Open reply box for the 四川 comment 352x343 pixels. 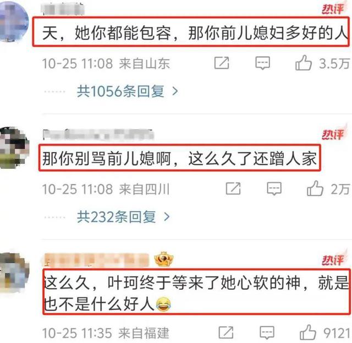tap(274, 189)
